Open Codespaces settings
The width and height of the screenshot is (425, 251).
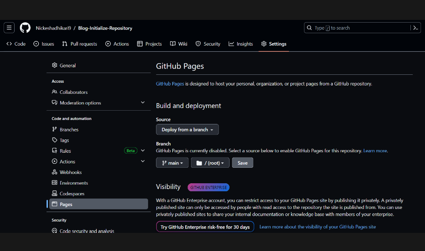(x=98, y=193)
